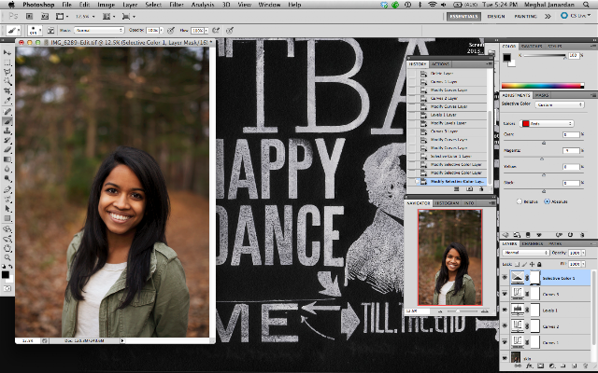Screen dimensions: 598x373
Task: Select the Crop tool
Action: click(7, 91)
